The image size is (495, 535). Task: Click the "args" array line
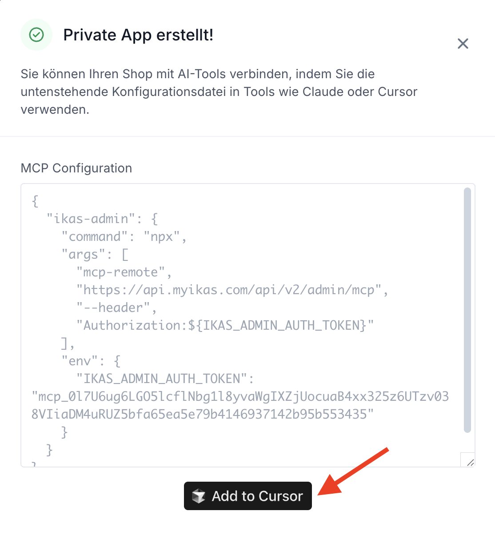pyautogui.click(x=95, y=254)
